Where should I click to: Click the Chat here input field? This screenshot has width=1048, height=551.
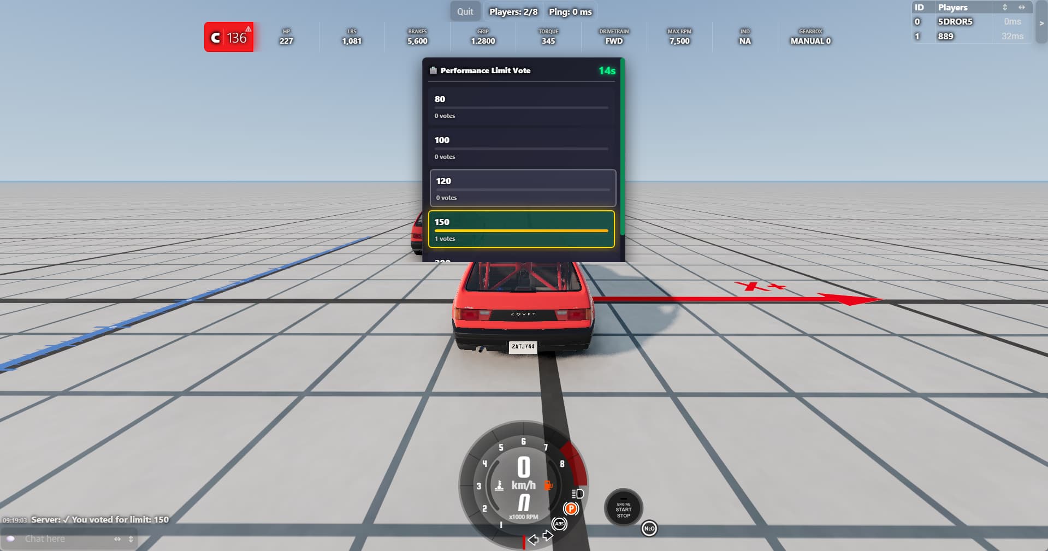click(x=66, y=539)
